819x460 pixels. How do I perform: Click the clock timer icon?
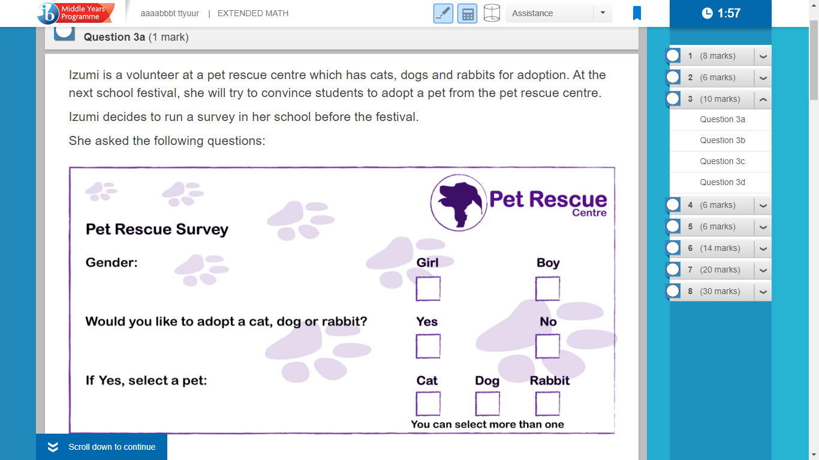click(707, 13)
